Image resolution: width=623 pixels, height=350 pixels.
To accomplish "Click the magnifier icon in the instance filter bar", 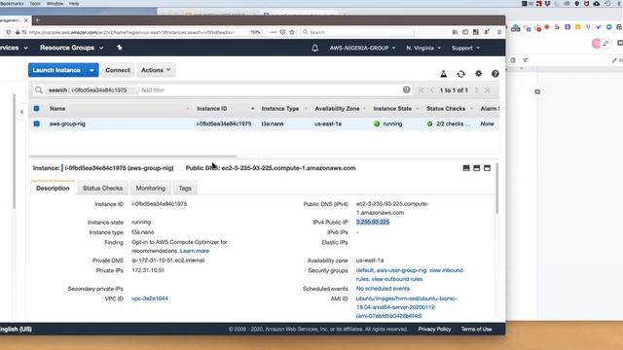I will click(39, 90).
